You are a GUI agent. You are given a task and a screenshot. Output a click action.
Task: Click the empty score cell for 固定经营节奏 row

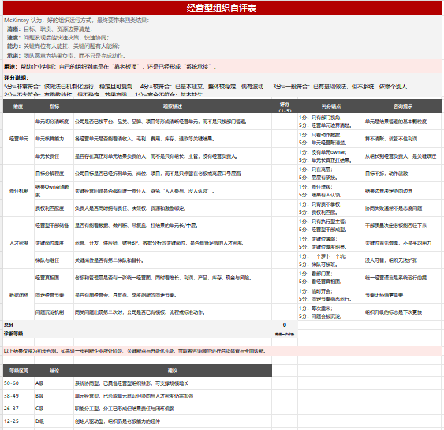pos(285,295)
